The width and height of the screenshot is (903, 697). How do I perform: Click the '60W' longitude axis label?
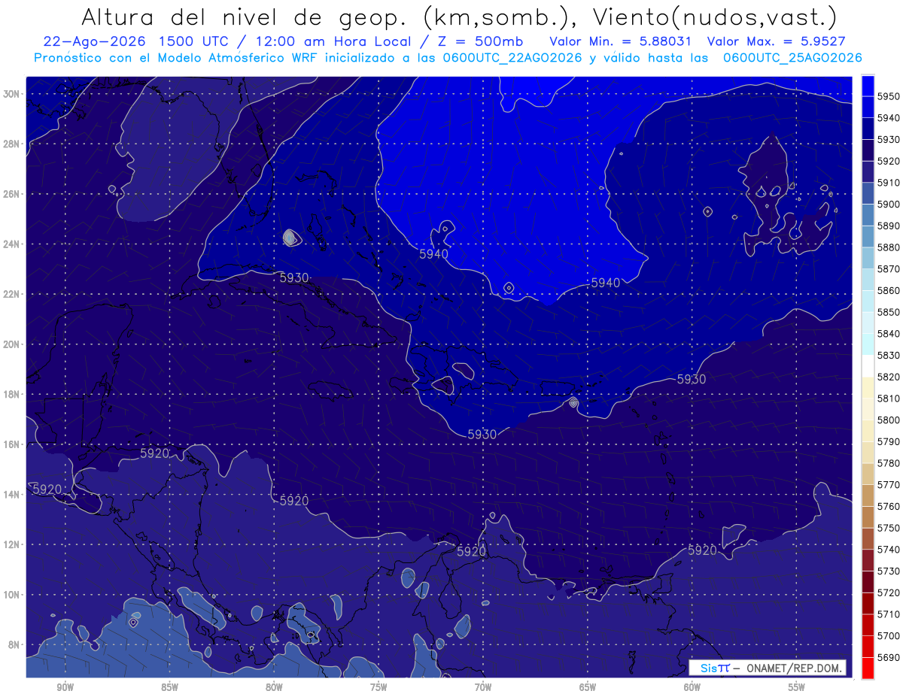pyautogui.click(x=692, y=687)
